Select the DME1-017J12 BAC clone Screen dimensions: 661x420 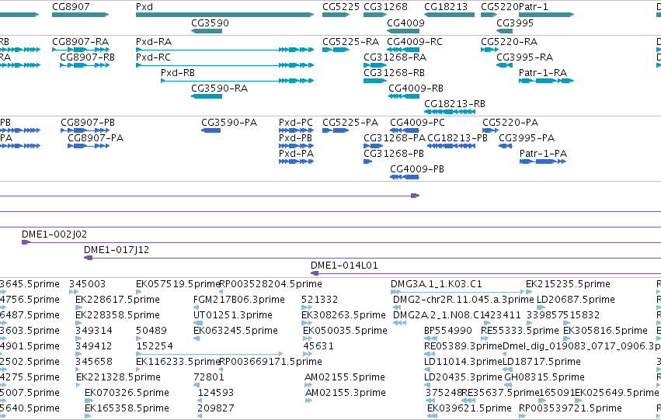[372, 258]
